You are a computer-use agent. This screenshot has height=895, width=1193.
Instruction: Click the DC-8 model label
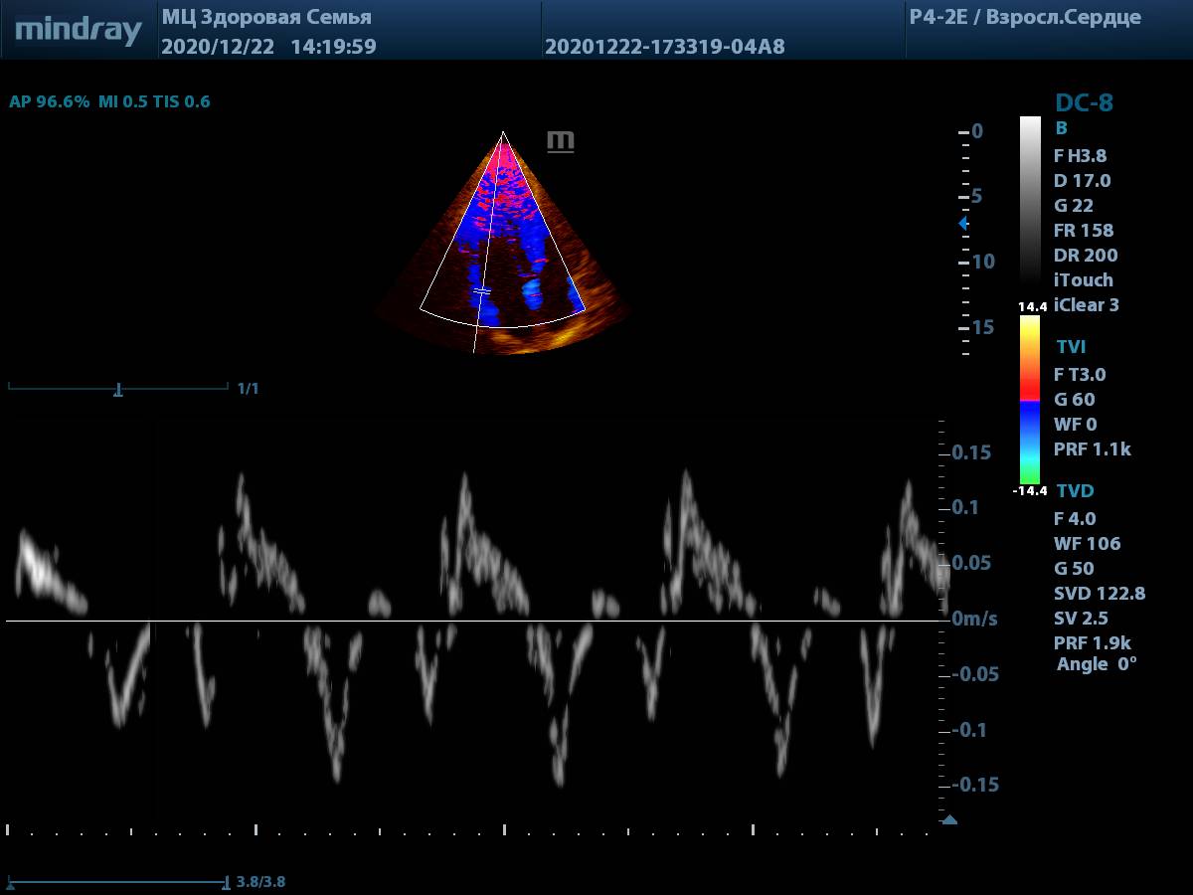point(1084,102)
